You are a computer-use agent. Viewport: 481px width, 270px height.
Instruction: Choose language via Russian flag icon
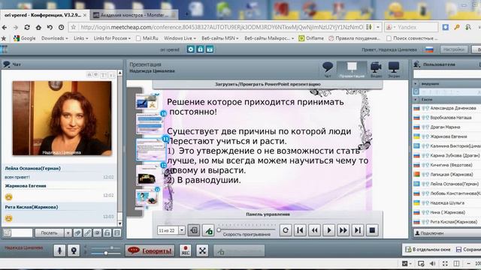pos(429,49)
